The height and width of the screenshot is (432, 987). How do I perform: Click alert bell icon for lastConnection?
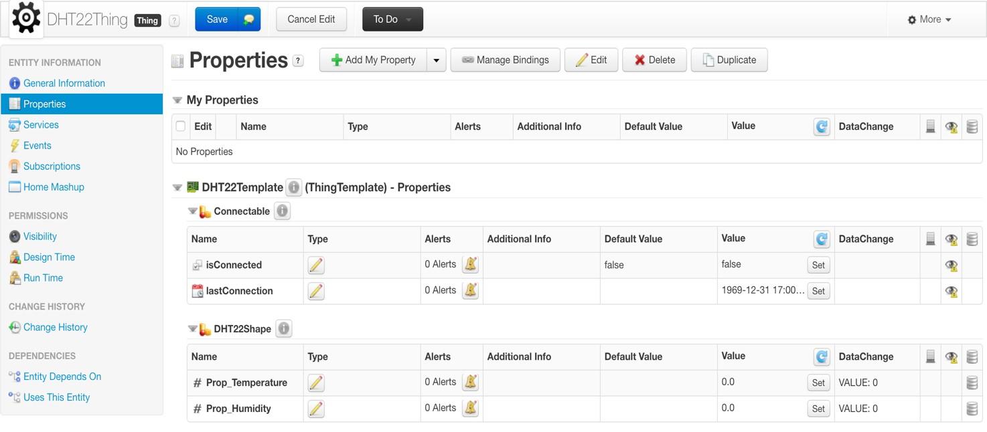coord(471,291)
